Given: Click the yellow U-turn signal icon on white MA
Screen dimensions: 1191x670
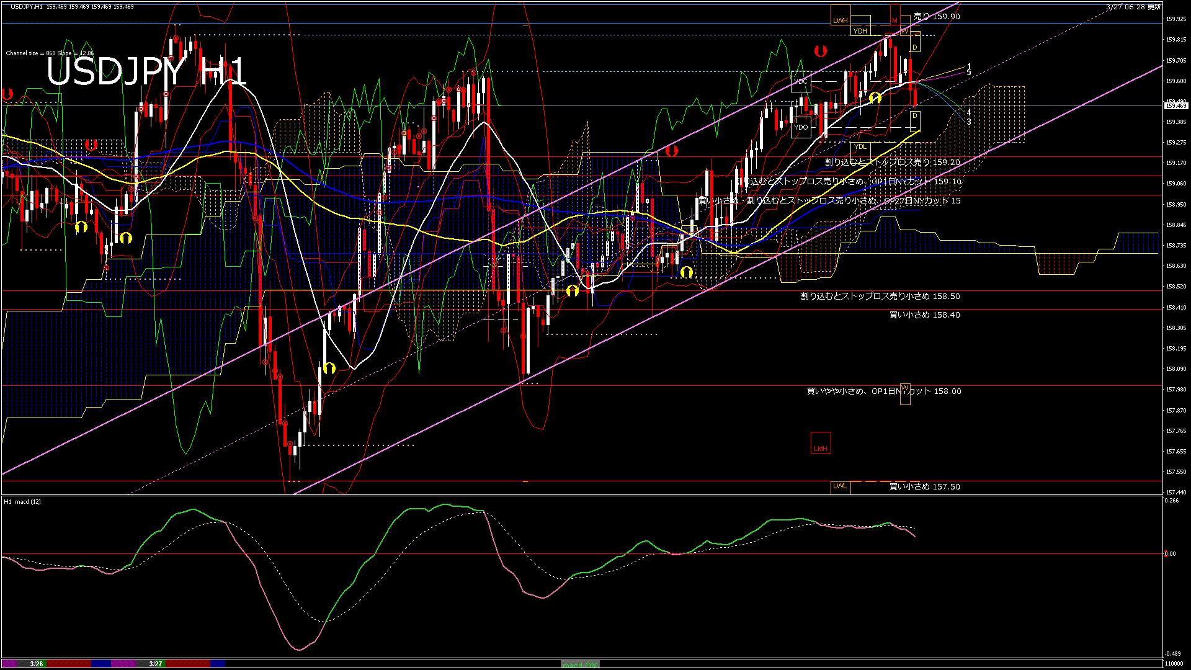Looking at the screenshot, I should coord(875,97).
